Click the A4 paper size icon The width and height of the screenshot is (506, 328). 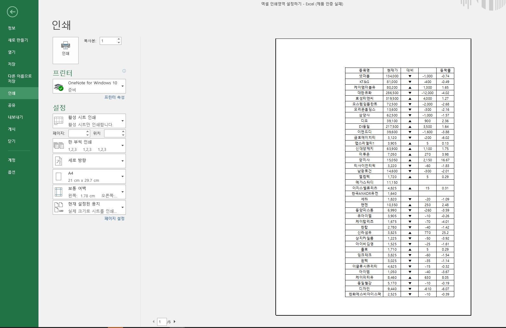(59, 176)
